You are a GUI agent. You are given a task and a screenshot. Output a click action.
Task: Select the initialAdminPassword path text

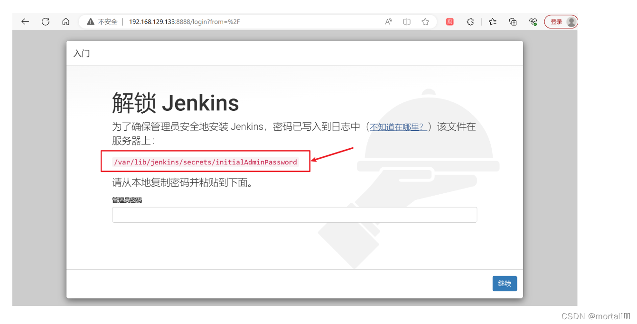[205, 162]
